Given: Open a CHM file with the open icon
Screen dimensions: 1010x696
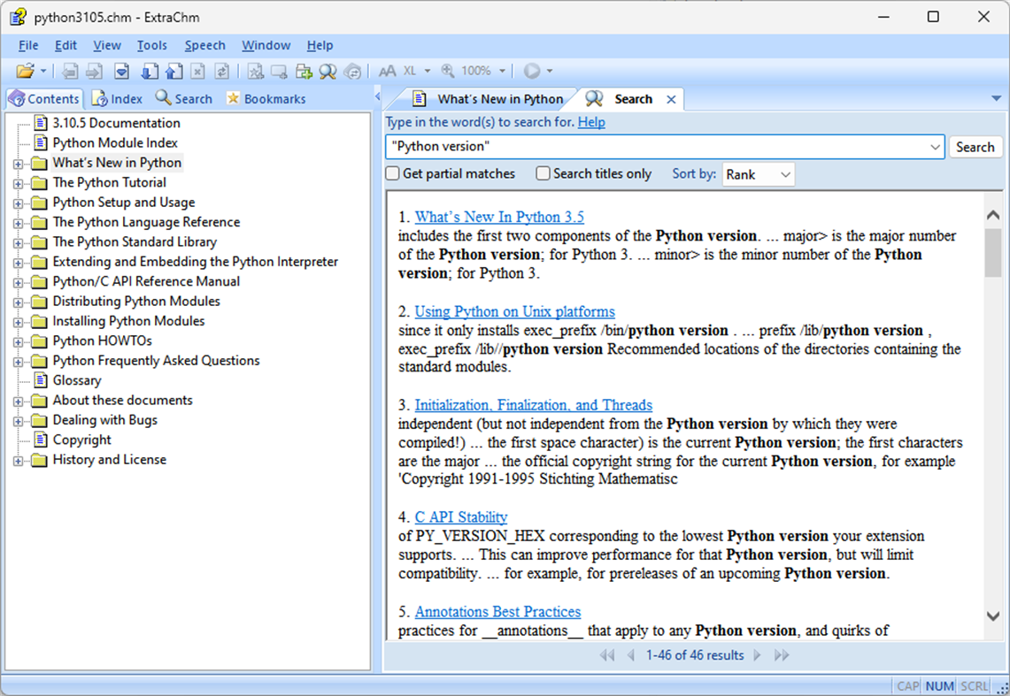Looking at the screenshot, I should [x=27, y=70].
